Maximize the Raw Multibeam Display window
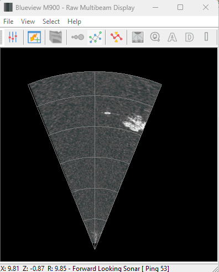Viewport: 219px width, 272px height. coord(180,7)
